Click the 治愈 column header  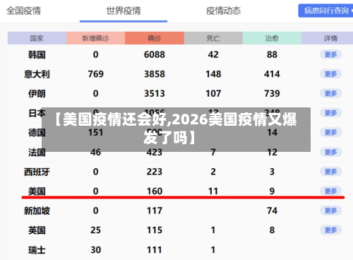tap(272, 38)
